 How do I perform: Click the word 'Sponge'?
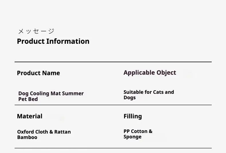(132, 137)
